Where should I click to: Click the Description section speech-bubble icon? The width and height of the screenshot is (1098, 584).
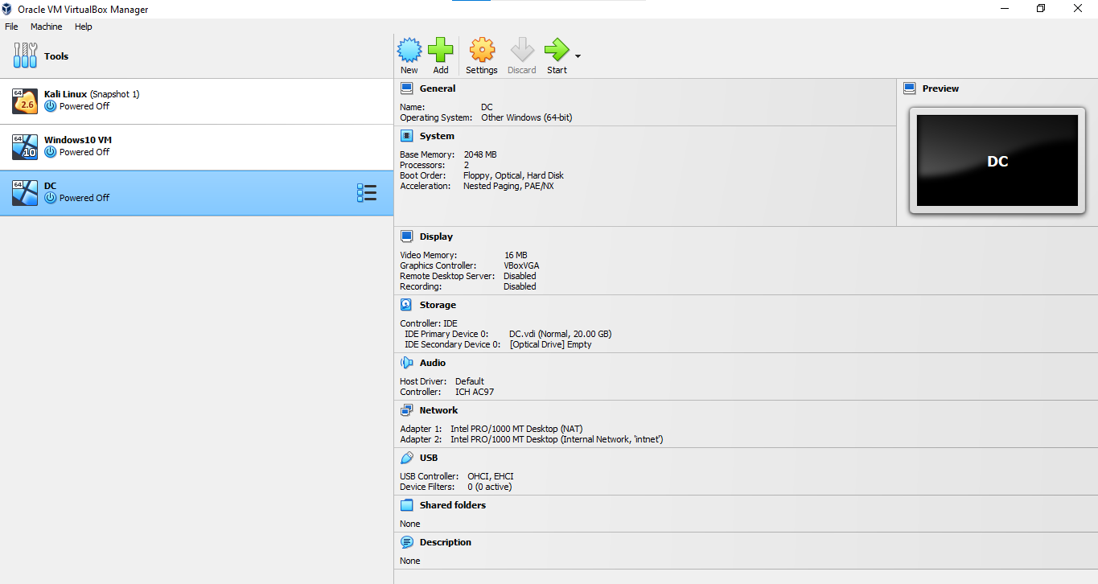(407, 542)
